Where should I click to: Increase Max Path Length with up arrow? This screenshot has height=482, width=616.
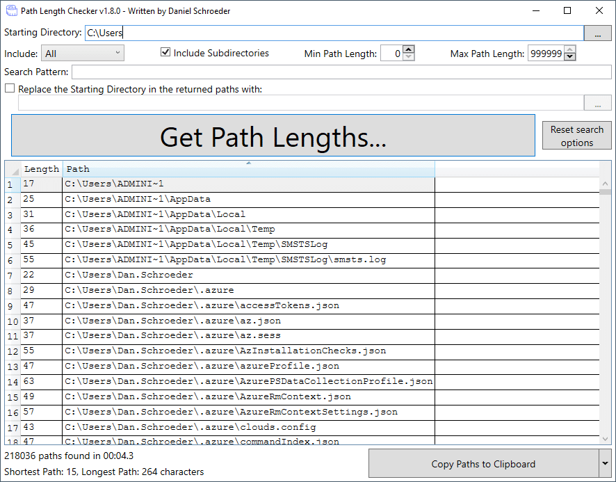click(x=570, y=49)
